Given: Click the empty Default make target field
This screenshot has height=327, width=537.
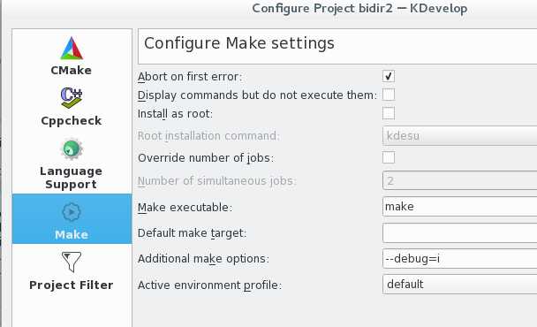Looking at the screenshot, I should pyautogui.click(x=459, y=232).
